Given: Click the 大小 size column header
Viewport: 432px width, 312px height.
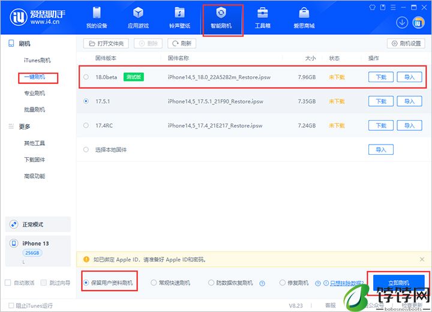Looking at the screenshot, I should click(x=310, y=58).
